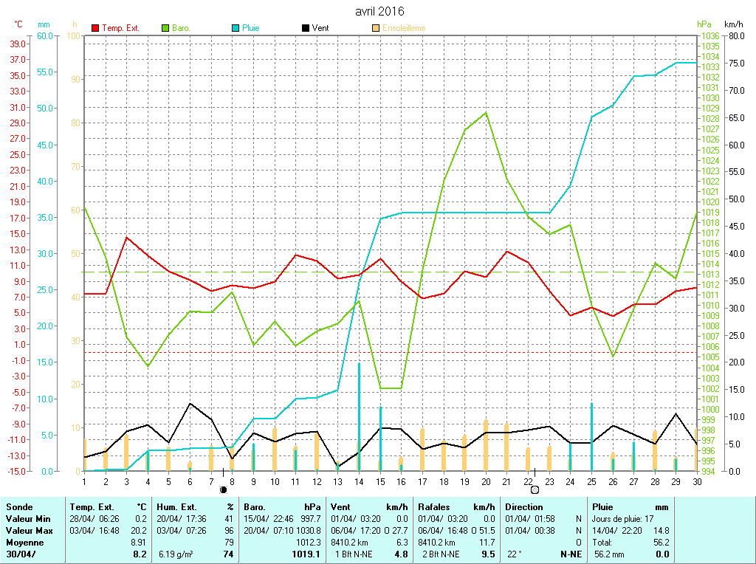Click the 'Jours de pluie: 17' text
Viewport: 756px width, 564px height.
(x=623, y=519)
